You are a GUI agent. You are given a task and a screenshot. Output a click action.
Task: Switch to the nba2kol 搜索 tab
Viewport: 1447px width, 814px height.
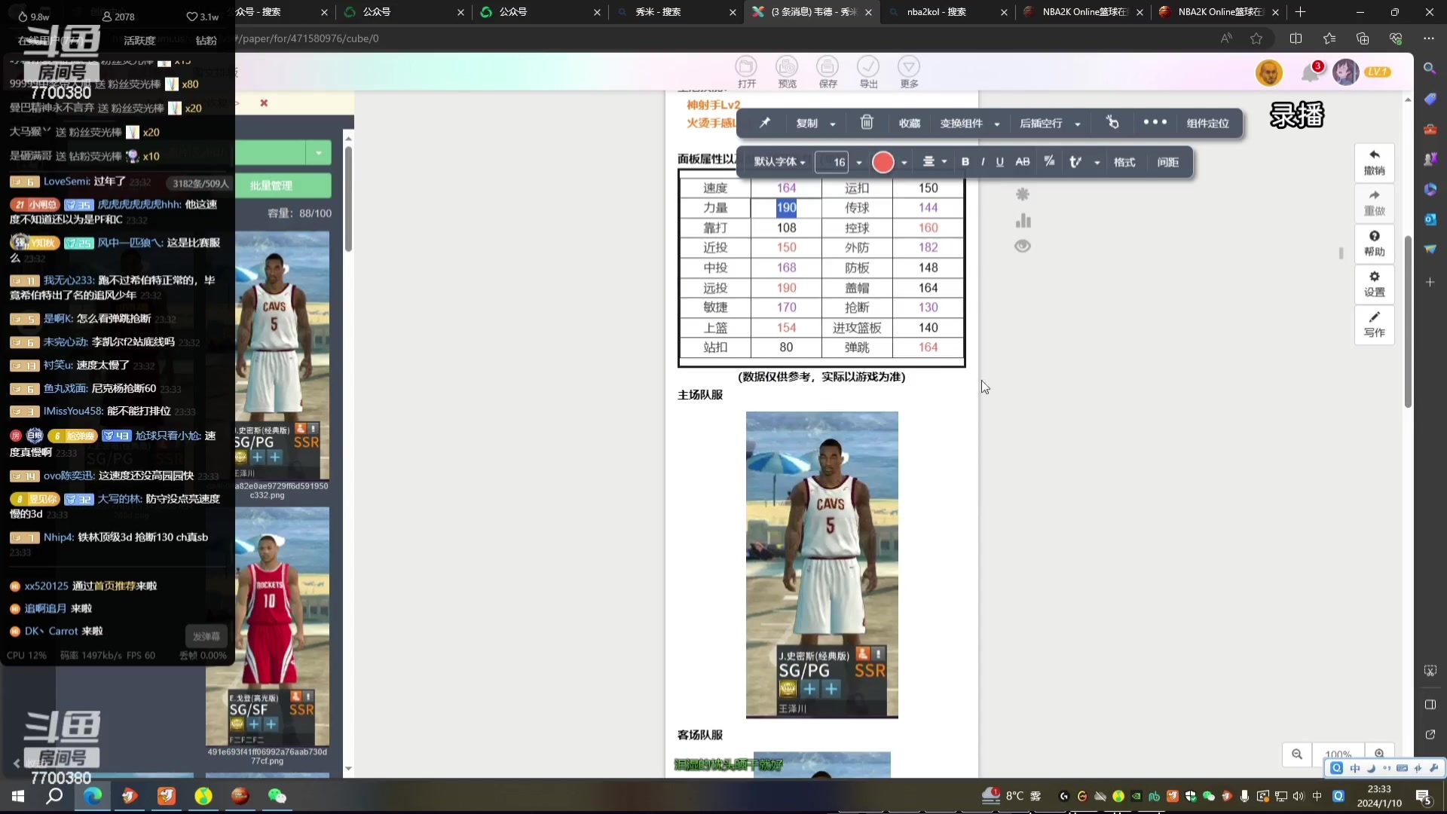pyautogui.click(x=947, y=12)
